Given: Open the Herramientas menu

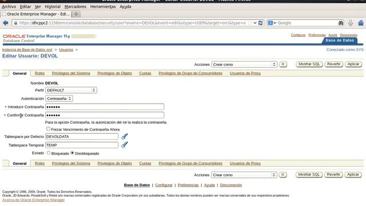Looking at the screenshot, I should coord(103,6).
